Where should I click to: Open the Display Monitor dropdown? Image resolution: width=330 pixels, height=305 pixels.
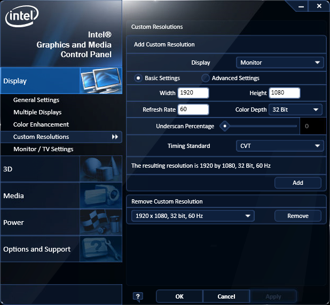click(x=280, y=62)
